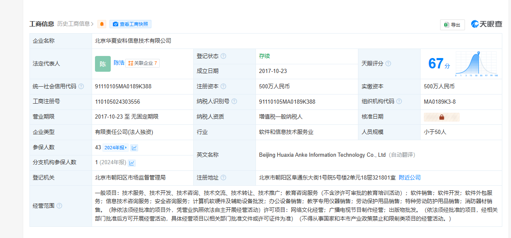
Task: Click the 导出 export button
Action: point(452,25)
